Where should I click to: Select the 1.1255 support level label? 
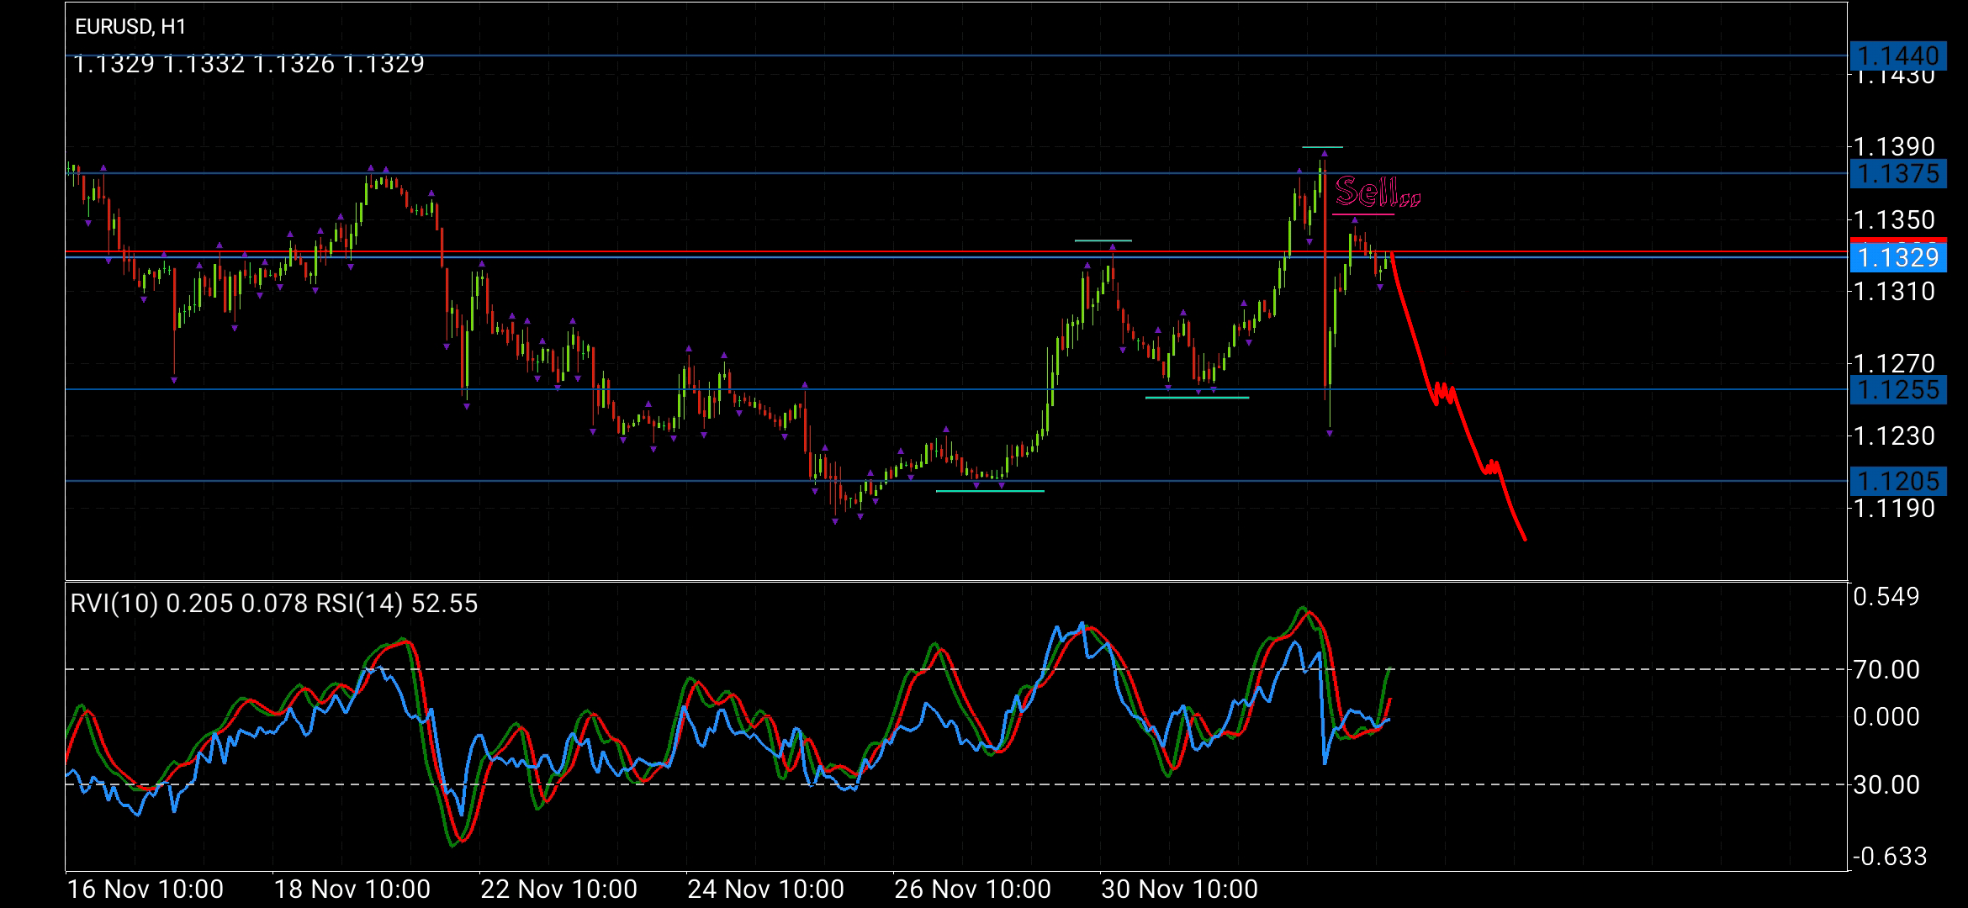[x=1897, y=390]
